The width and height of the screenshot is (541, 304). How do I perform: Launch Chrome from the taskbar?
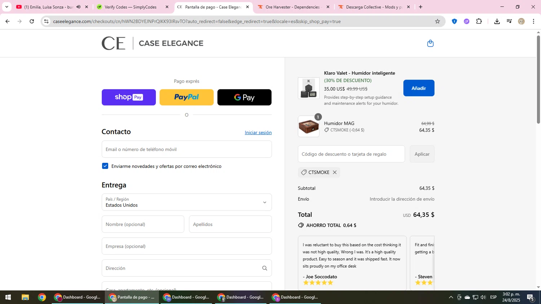click(x=42, y=297)
